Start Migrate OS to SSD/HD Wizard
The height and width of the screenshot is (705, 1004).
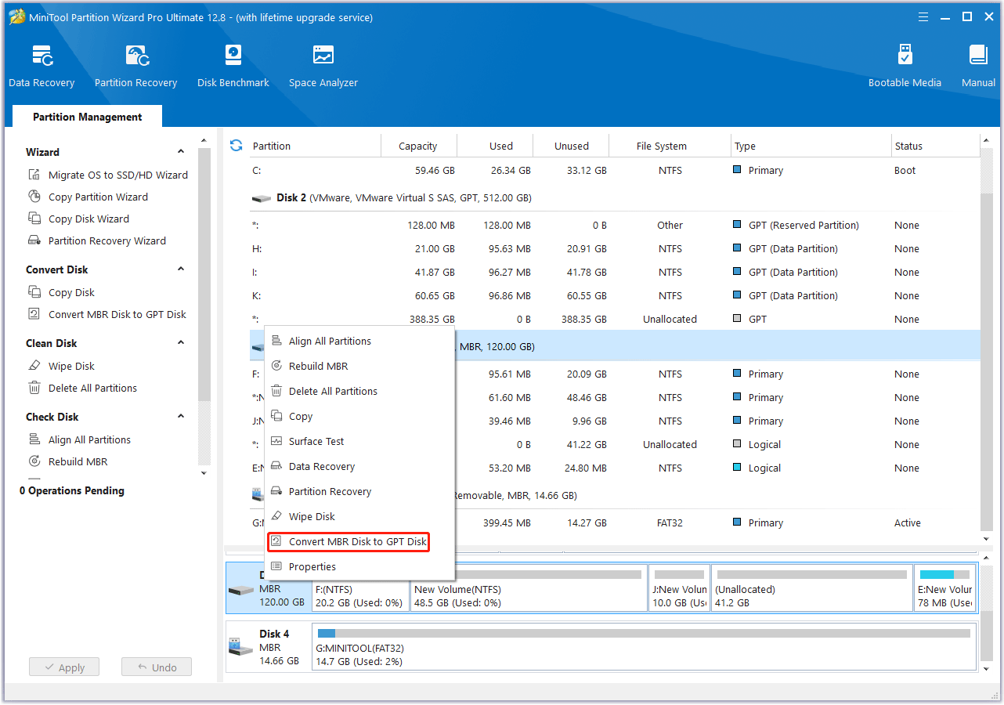tap(108, 175)
